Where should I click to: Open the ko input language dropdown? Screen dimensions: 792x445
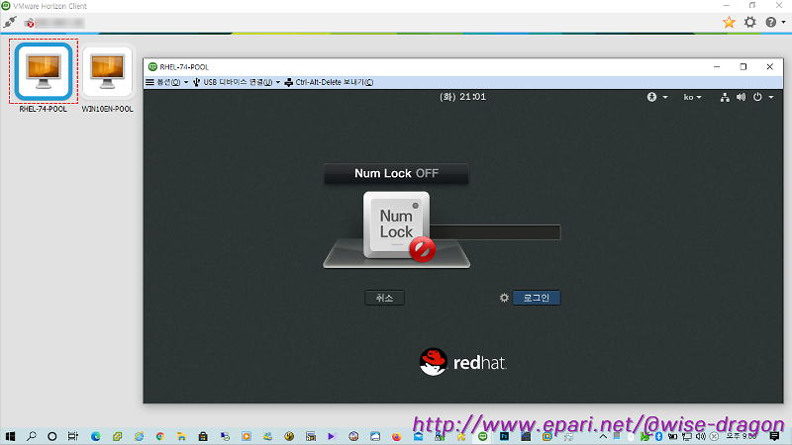point(692,97)
